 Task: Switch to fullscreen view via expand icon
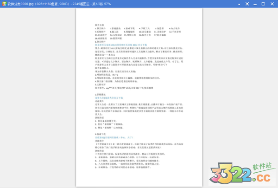(x=247, y=4)
